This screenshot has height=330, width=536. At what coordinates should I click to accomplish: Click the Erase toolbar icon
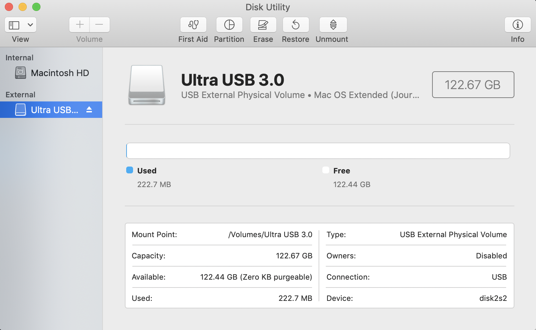point(263,25)
